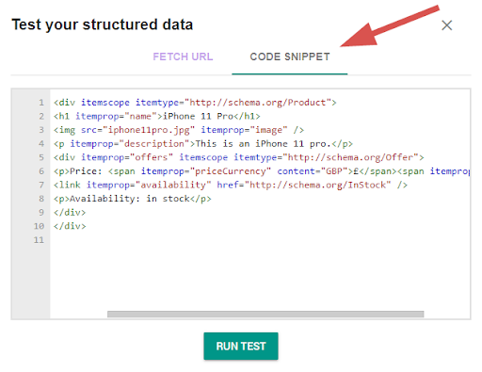Click the schema.org/Product itemtype line
The image size is (482, 372).
[195, 103]
